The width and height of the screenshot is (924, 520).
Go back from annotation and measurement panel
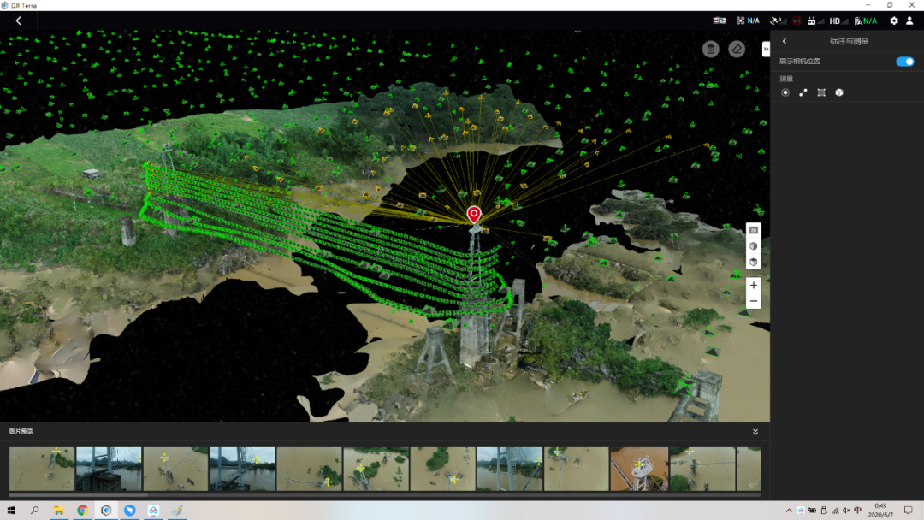pos(785,41)
